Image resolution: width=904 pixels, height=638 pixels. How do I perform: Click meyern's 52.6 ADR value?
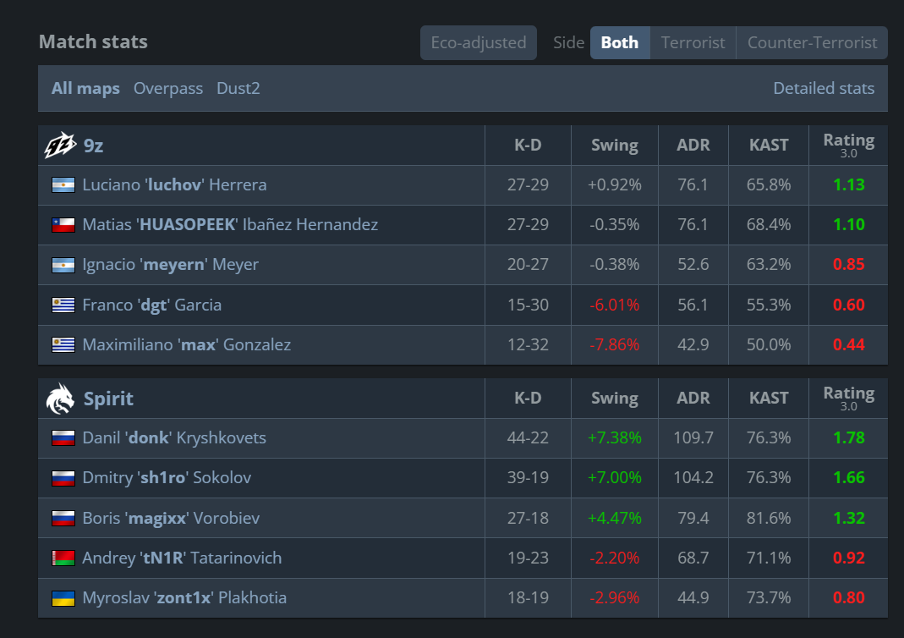pos(693,264)
